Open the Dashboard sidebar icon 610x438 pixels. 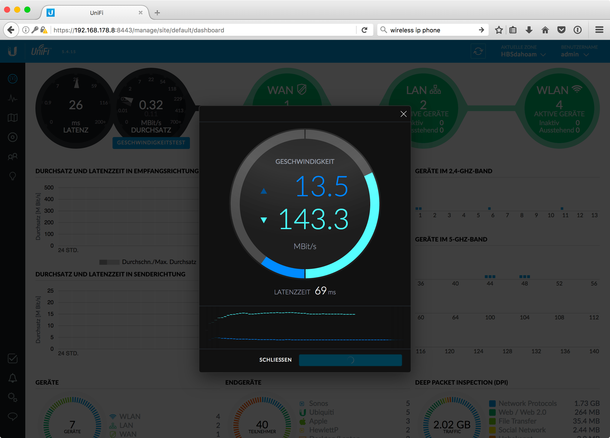(12, 79)
